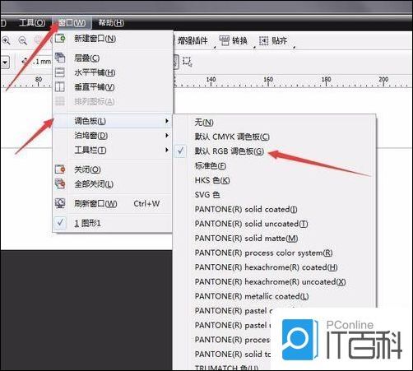Open the 工具(O) menu
This screenshot has height=371, width=413.
(32, 22)
